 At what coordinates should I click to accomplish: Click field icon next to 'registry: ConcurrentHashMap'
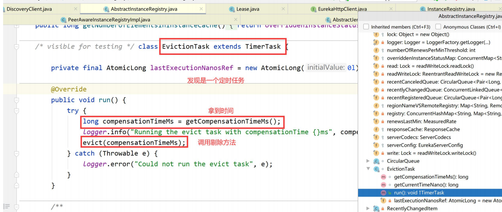click(x=376, y=114)
